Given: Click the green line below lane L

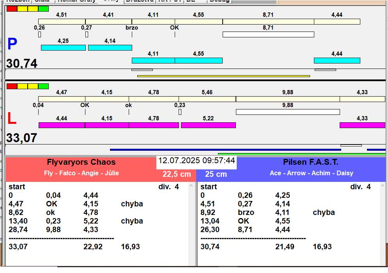Looking at the screenshot, I should [x=302, y=154].
